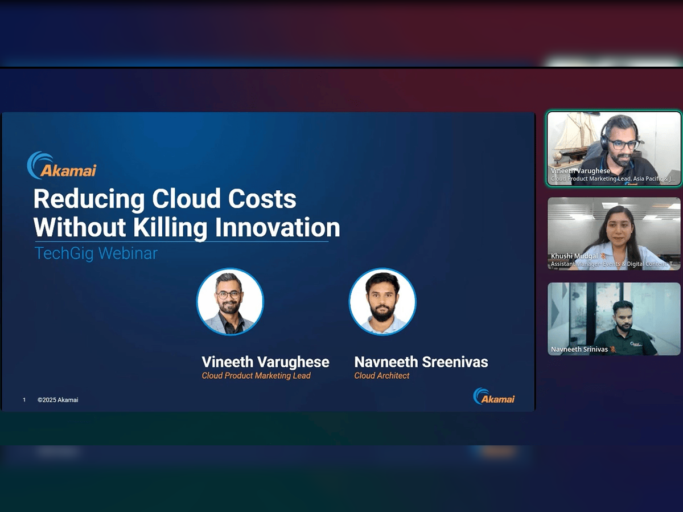Click the 'TechGig Webinar' subtitle text
Viewport: 683px width, 512px height.
96,253
